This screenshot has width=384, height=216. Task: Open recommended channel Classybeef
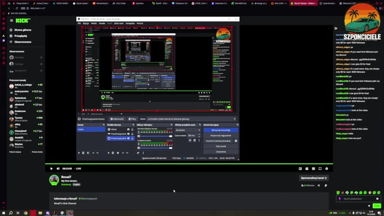tap(26, 132)
